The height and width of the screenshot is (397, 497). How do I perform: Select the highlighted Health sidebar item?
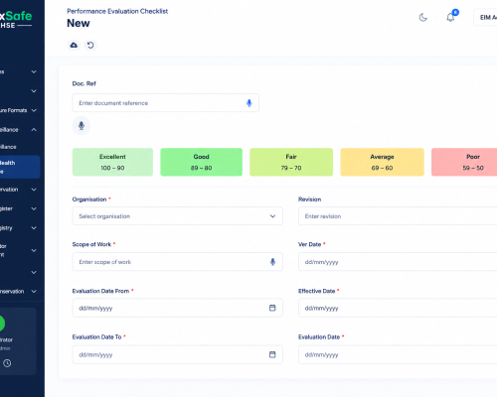20,167
